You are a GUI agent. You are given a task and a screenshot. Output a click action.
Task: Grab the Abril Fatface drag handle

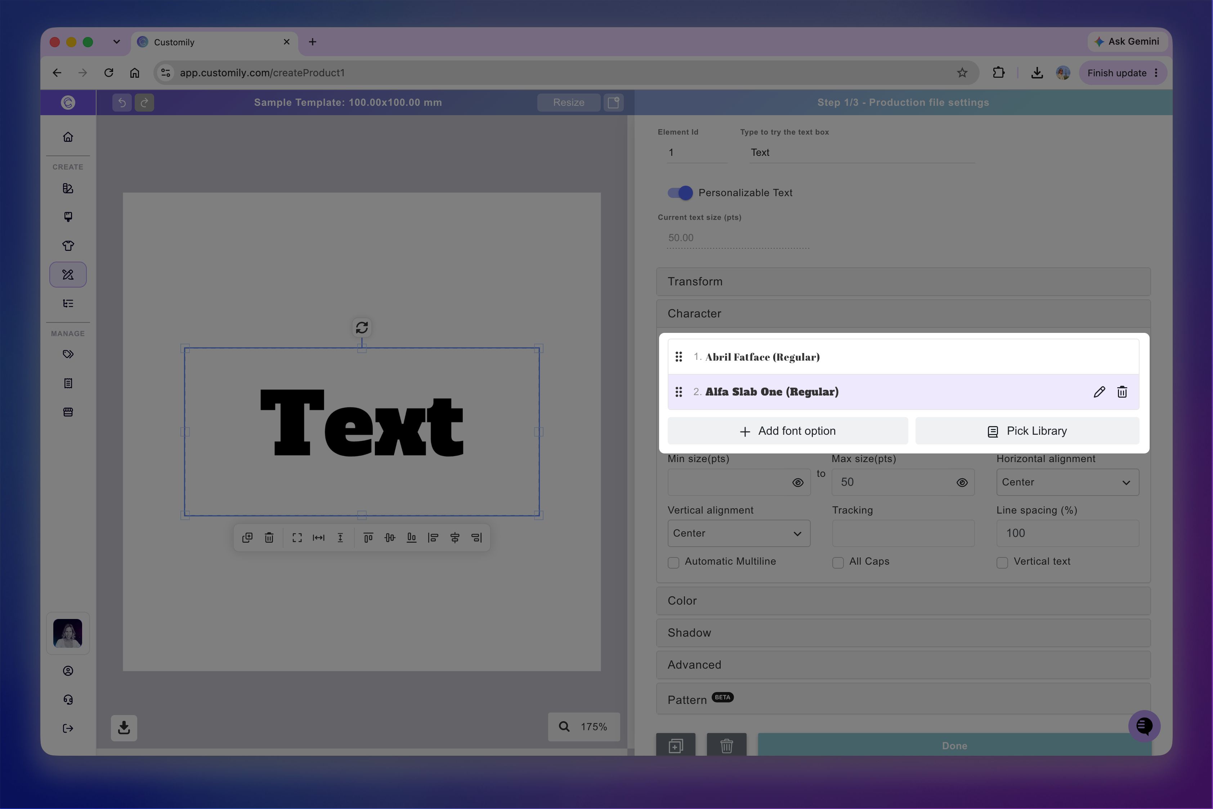tap(679, 357)
